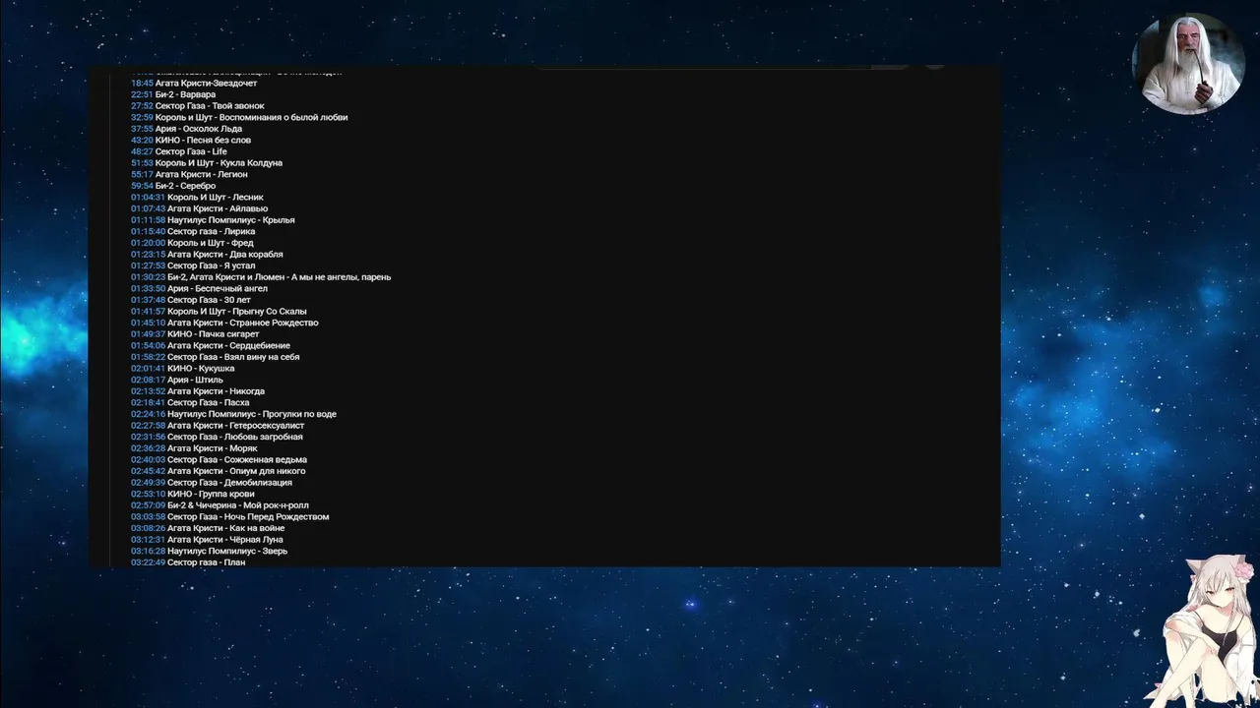Click the track title 'Ария - Беспечный ангел'
Screen dimensions: 1260x708
[218, 289]
